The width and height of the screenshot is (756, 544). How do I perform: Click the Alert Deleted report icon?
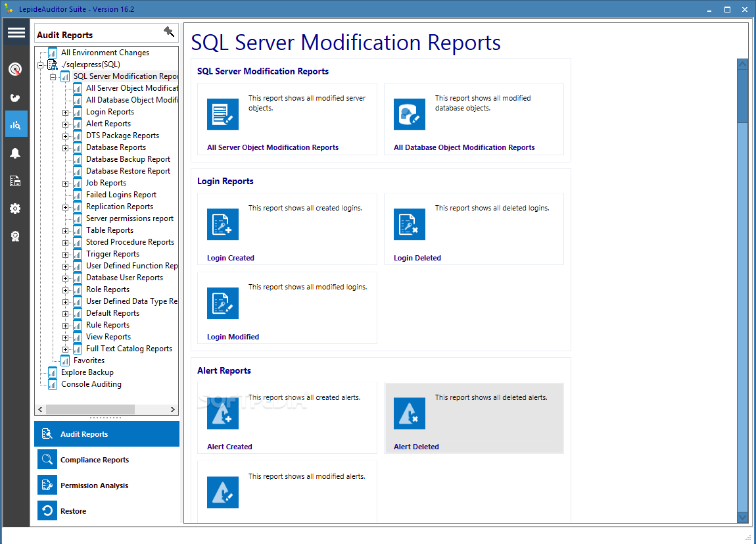[x=410, y=413]
